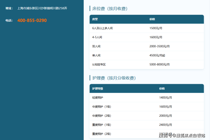Screen dimensions: 210x140
Task: Click the 价格 header in nursing fee table
Action: click(162, 89)
